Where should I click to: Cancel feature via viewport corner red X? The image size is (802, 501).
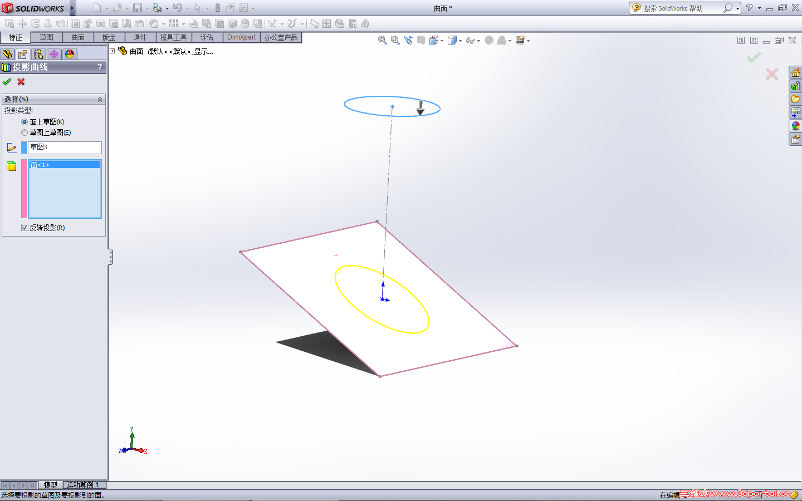[772, 74]
